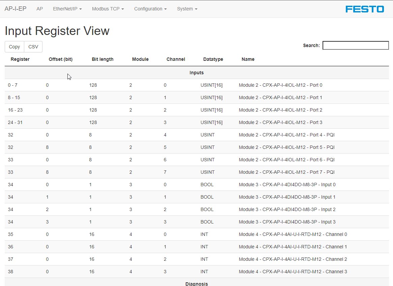Click register cell '36'
This screenshot has width=393, height=286.
10,247
